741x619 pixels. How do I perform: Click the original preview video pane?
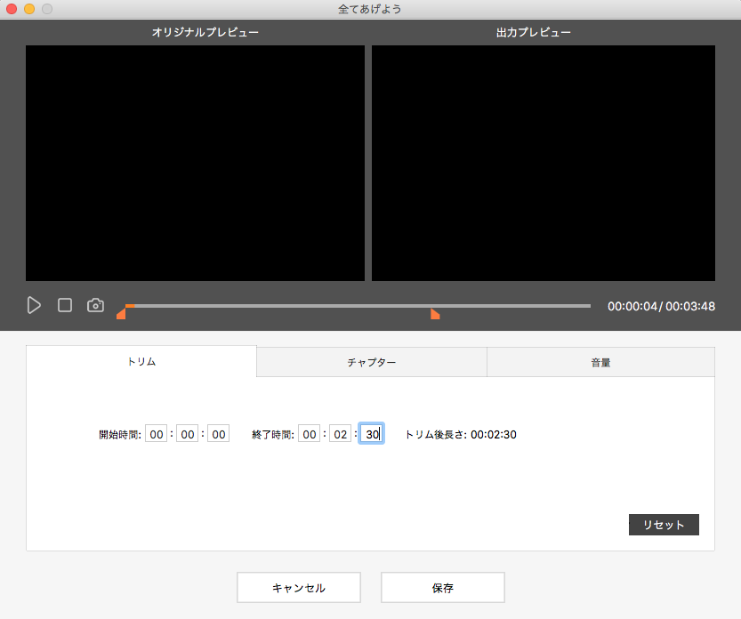tap(195, 163)
